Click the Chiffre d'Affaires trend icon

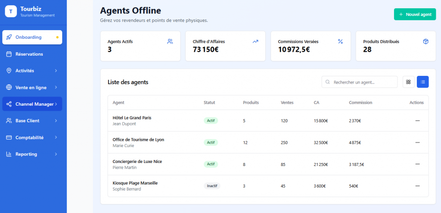[x=255, y=41]
